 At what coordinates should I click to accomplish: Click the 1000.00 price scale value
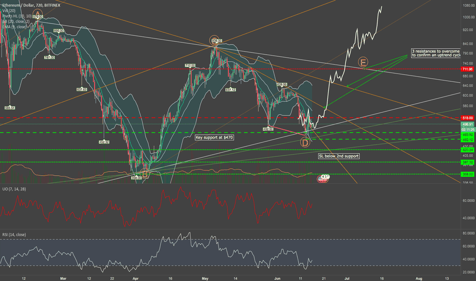468,17
